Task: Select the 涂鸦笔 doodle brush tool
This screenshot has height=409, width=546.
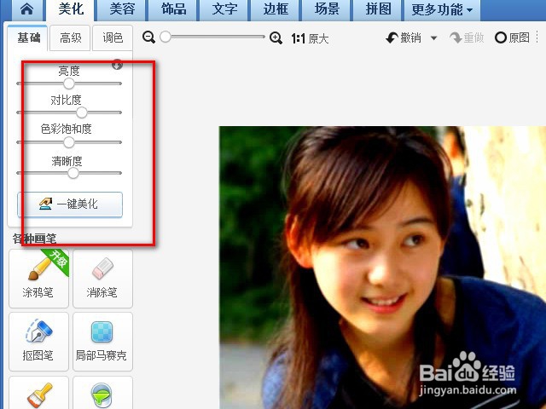Action: point(38,279)
